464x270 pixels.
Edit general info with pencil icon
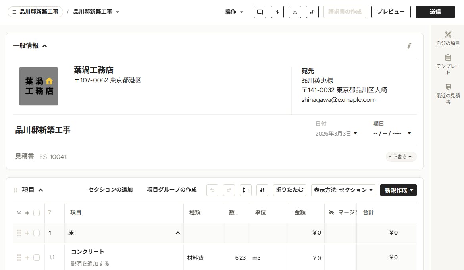[409, 46]
